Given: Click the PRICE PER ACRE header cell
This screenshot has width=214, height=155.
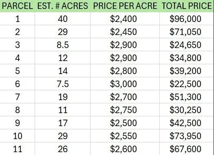Looking at the screenshot, I should 125,6.
